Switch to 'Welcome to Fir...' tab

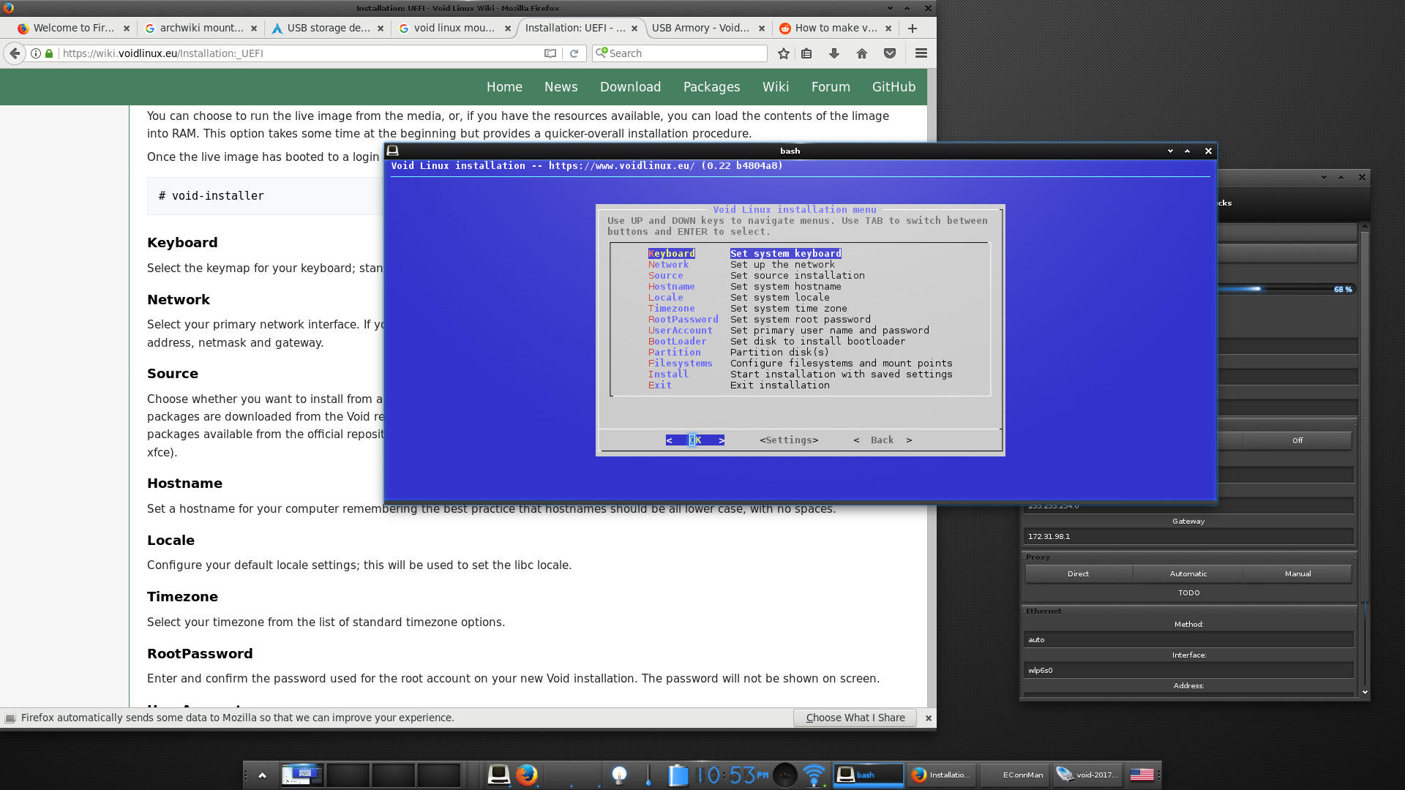73,29
